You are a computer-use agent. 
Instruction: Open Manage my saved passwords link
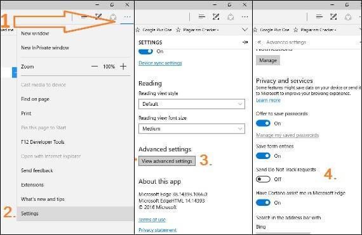(x=288, y=135)
